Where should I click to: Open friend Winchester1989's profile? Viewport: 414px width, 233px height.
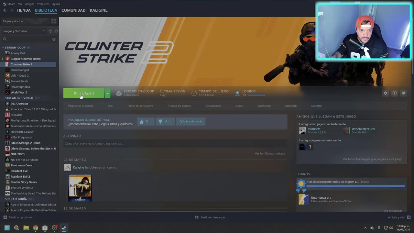pos(363,129)
